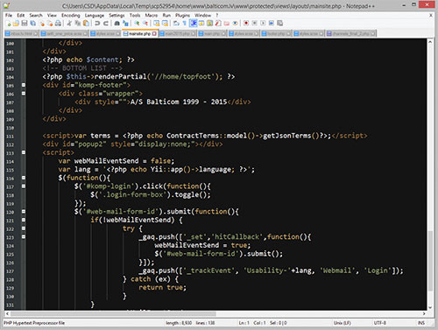Click the Folder as Workspace toolbar icon
This screenshot has height=330, width=438.
[226, 24]
